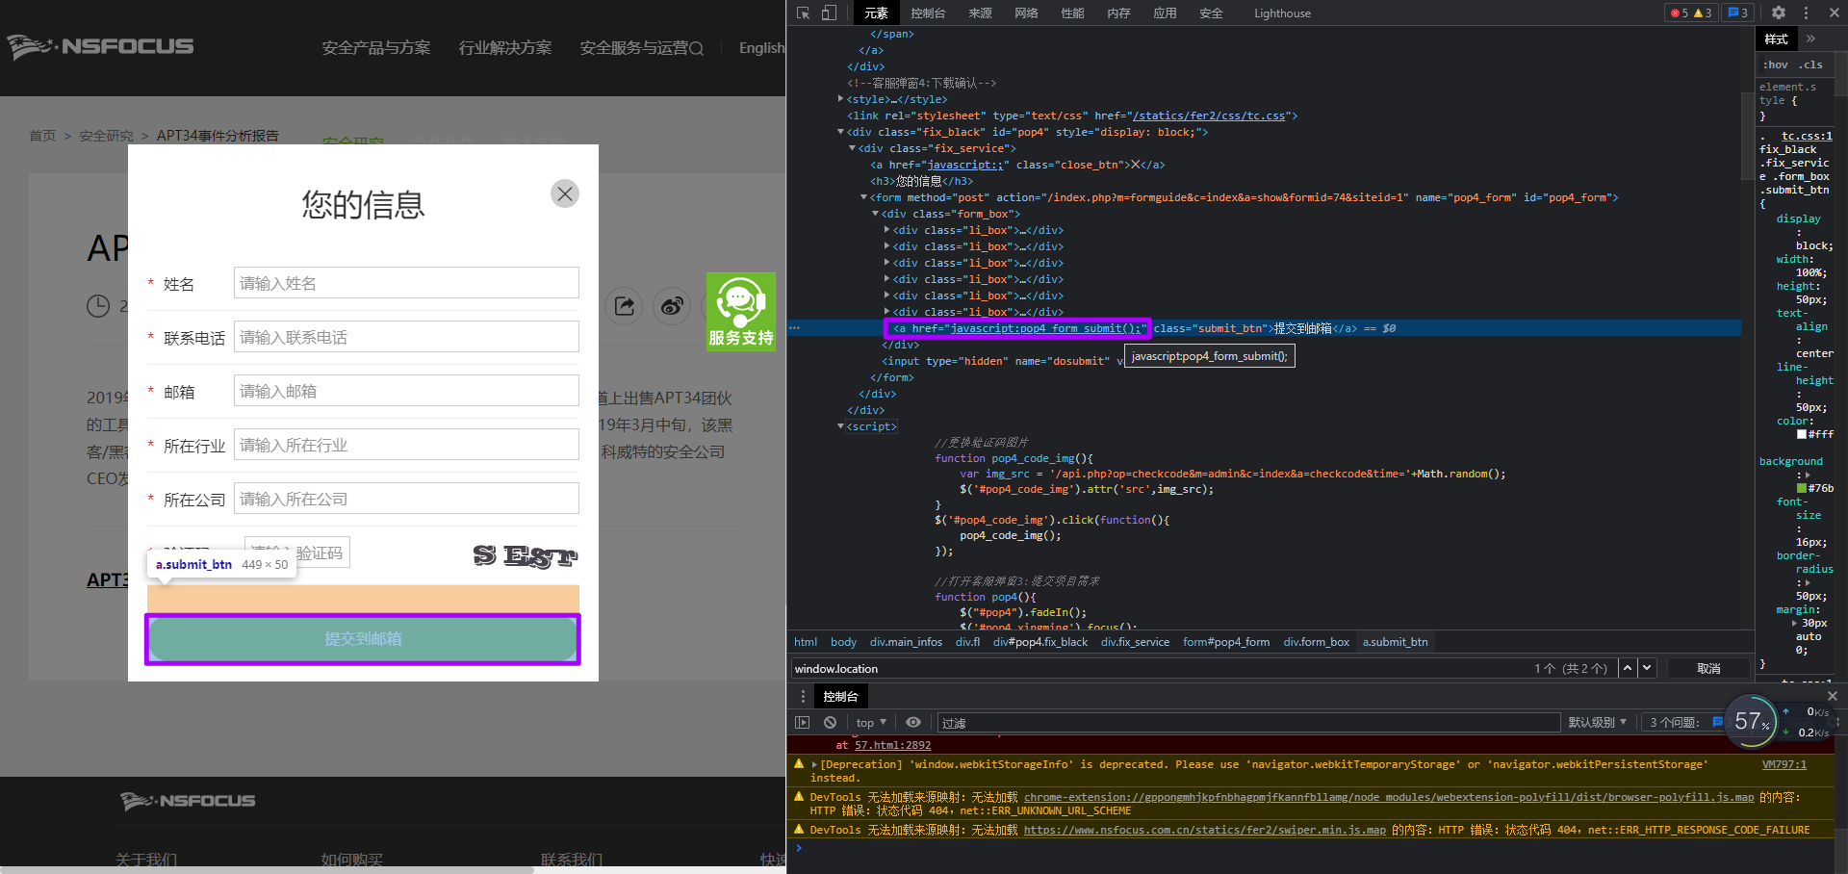Open the DevTools three-dot customize menu

pos(1806,13)
